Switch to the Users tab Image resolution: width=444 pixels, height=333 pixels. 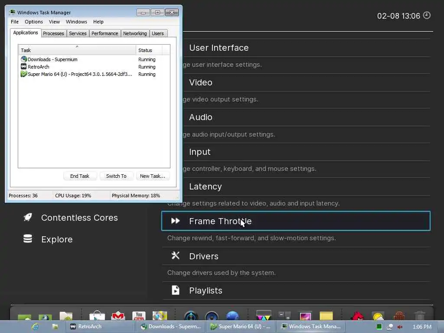tap(158, 33)
